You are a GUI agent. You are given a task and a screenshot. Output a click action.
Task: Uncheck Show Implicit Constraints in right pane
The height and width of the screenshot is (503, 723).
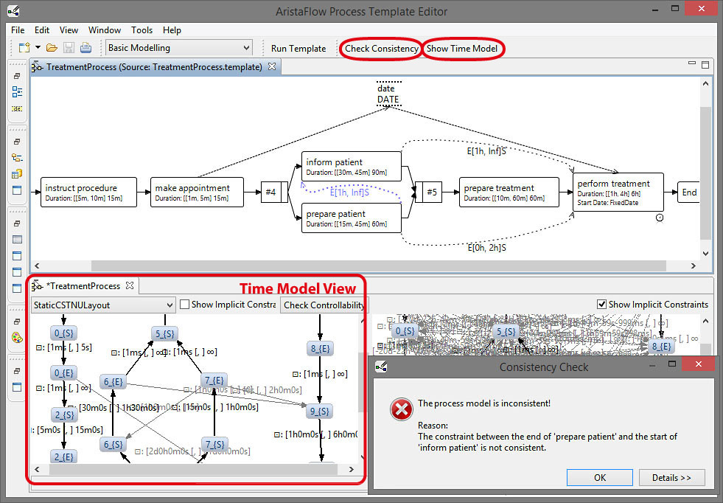(601, 305)
